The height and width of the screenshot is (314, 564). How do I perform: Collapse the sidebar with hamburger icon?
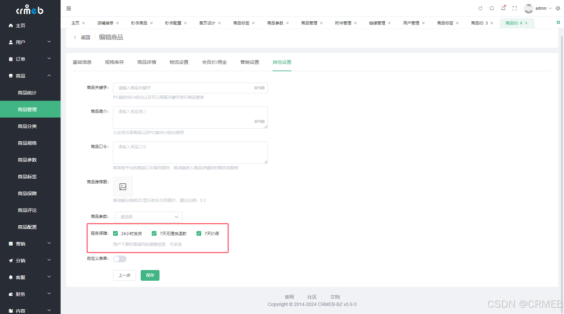pyautogui.click(x=69, y=8)
